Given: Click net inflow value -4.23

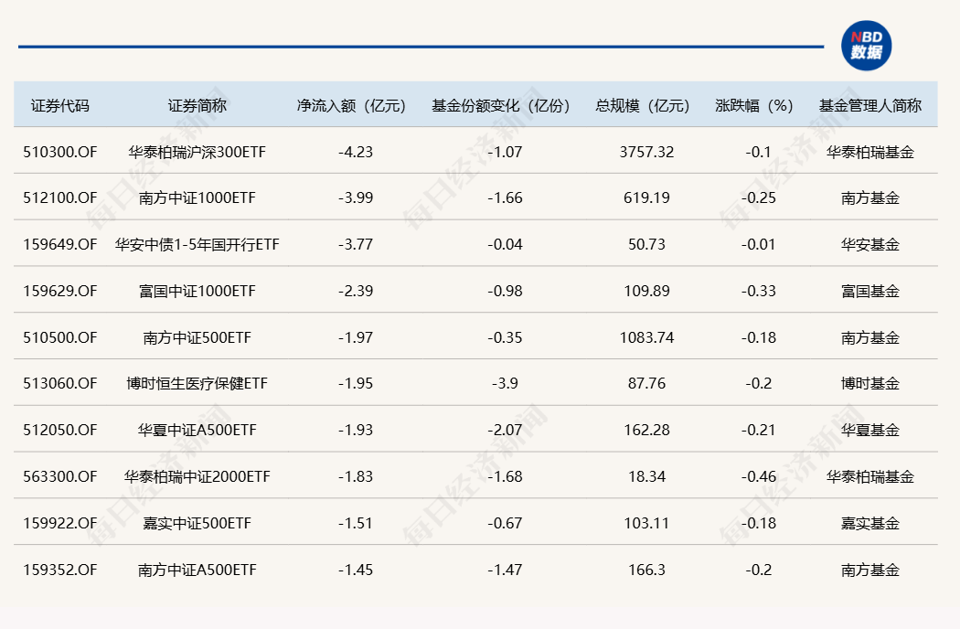Looking at the screenshot, I should (x=356, y=152).
